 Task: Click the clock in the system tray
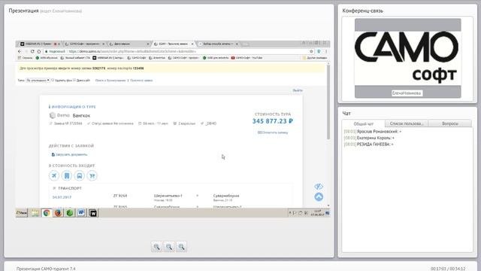(317, 212)
